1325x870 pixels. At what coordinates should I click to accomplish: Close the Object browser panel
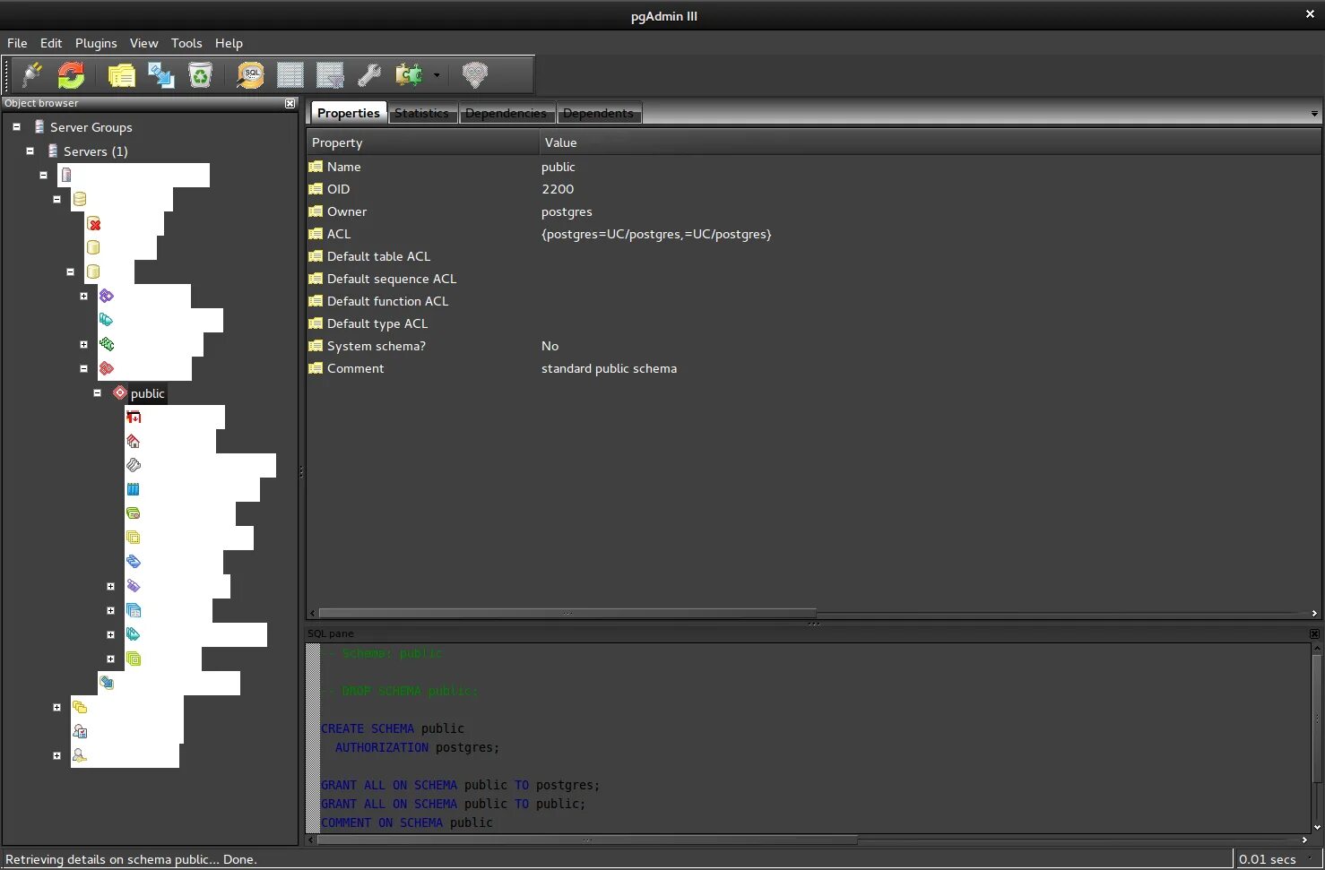click(290, 104)
